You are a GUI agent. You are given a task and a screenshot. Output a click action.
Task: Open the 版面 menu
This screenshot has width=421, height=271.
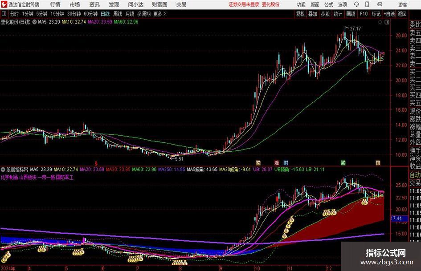pyautogui.click(x=315, y=4)
